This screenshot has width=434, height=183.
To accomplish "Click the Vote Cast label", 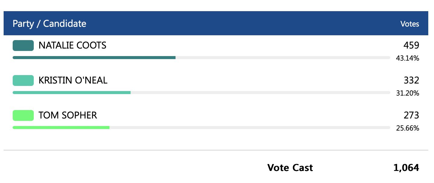I will tap(290, 168).
